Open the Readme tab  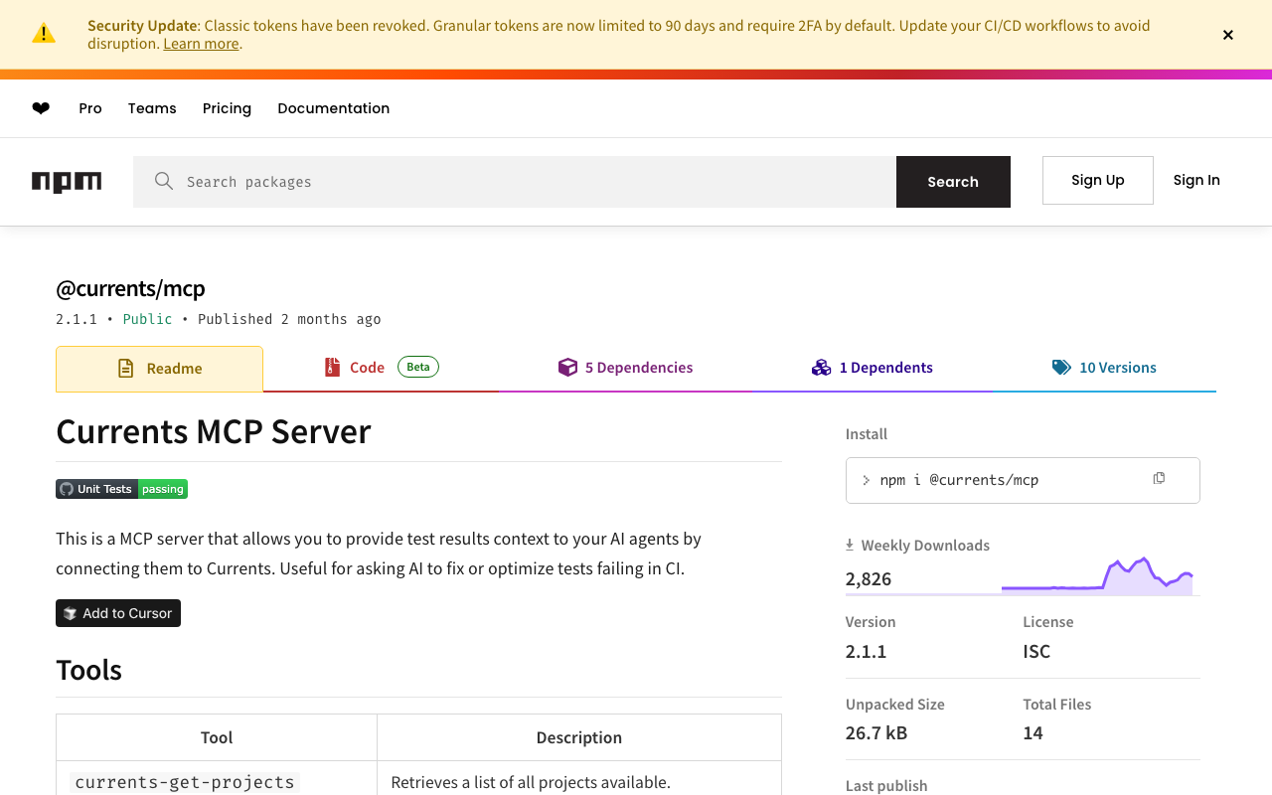coord(160,369)
